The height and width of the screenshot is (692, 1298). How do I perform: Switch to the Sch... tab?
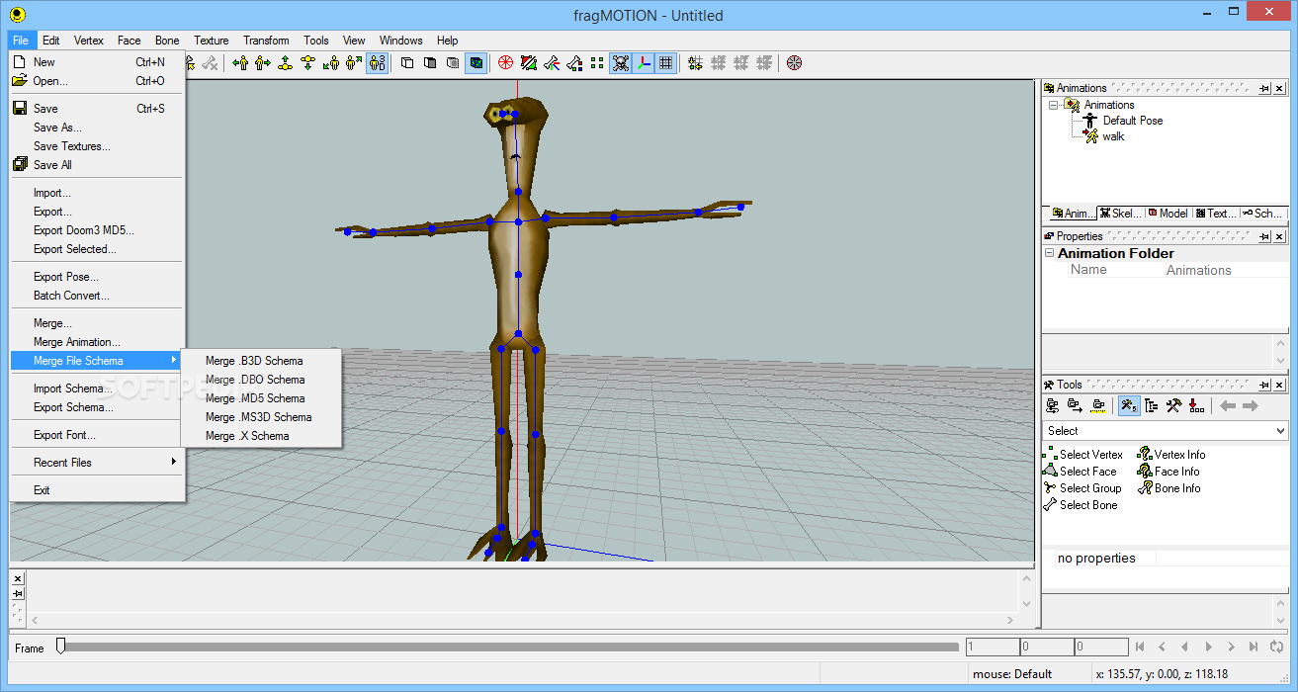(1262, 214)
